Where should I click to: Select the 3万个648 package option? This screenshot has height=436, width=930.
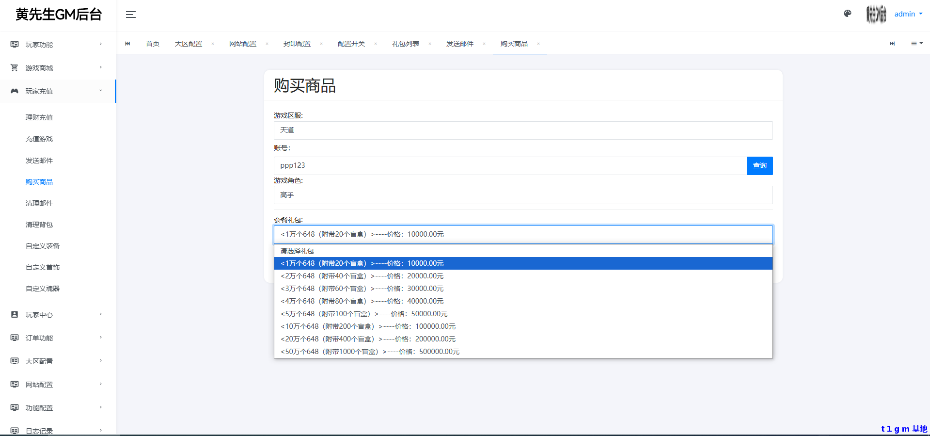[523, 289]
